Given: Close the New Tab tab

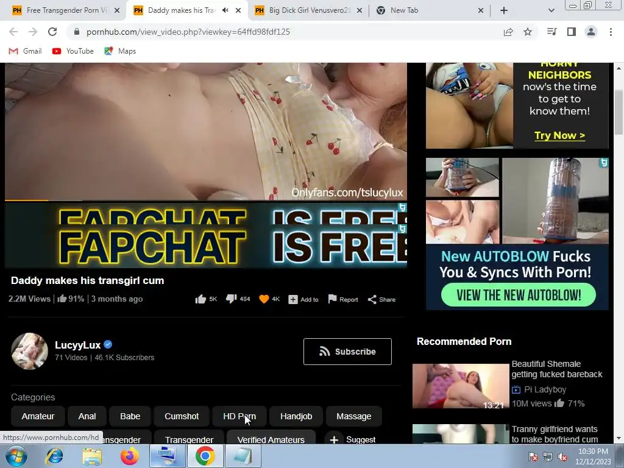Looking at the screenshot, I should [x=481, y=11].
